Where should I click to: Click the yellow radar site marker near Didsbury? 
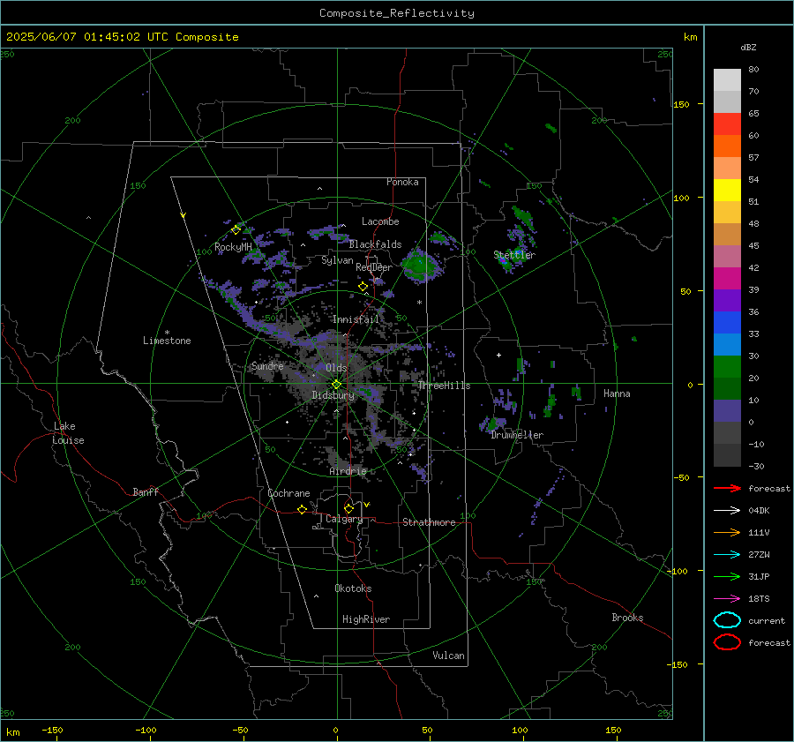pos(337,385)
